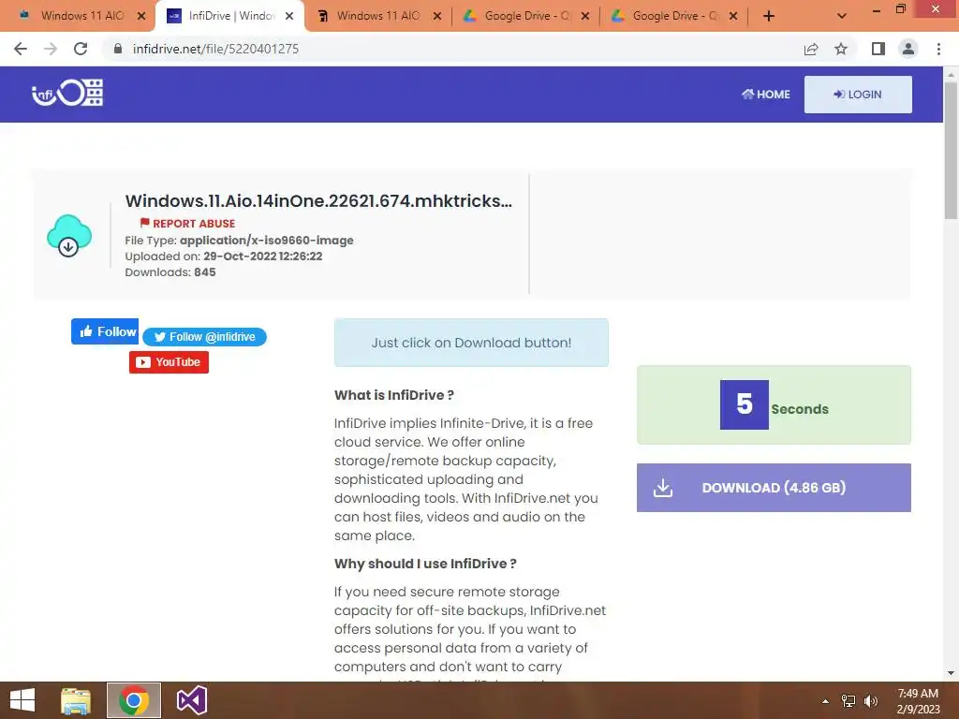Viewport: 959px width, 719px height.
Task: Close the last Google Drive tab
Action: coord(733,16)
